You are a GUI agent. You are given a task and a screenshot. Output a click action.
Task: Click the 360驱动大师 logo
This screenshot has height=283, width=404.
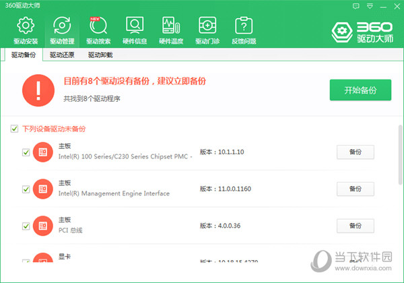point(362,32)
